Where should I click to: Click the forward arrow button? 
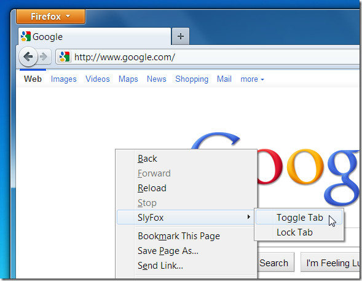[44, 57]
